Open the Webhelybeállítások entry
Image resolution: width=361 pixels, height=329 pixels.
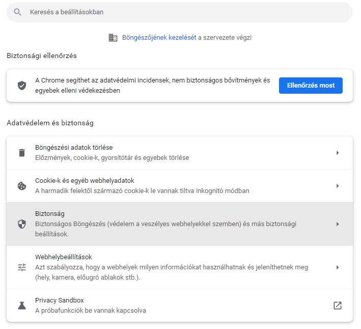click(x=180, y=267)
